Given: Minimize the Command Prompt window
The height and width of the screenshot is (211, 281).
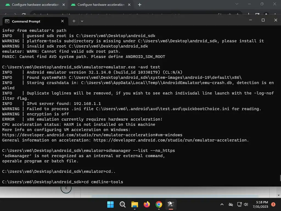Looking at the screenshot, I should (x=251, y=20).
